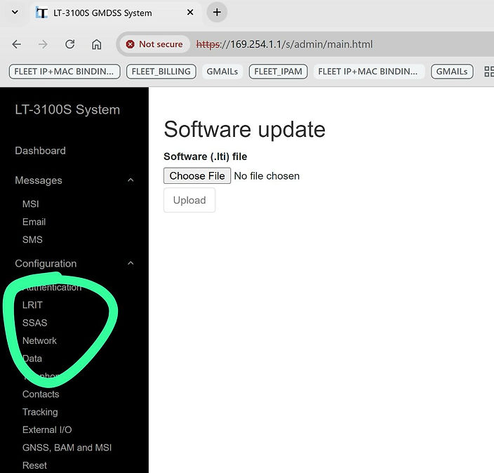Viewport: 494px width, 473px height.
Task: Open Network configuration page
Action: click(x=39, y=340)
